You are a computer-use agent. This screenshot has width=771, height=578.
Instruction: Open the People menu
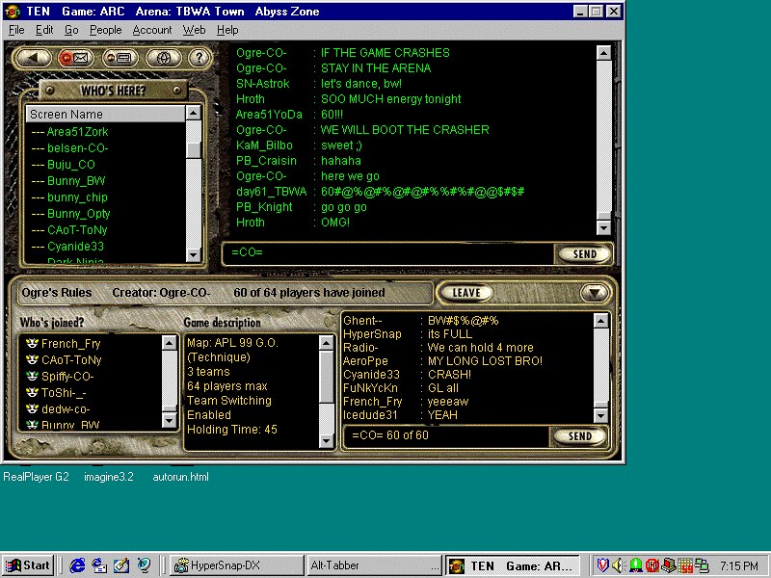coord(106,30)
